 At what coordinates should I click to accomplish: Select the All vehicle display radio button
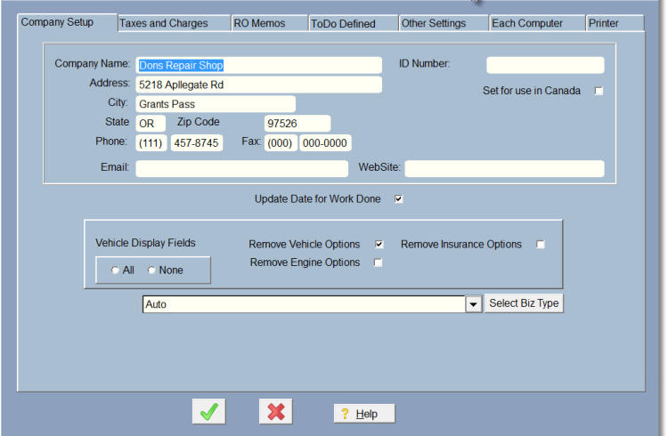pos(115,270)
